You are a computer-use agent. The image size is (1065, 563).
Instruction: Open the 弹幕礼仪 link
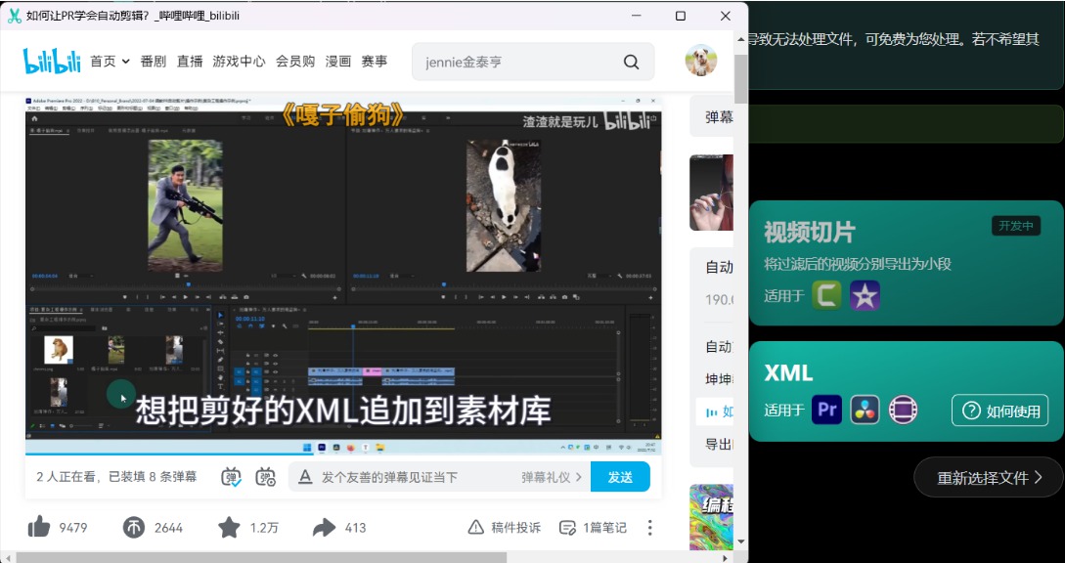552,477
